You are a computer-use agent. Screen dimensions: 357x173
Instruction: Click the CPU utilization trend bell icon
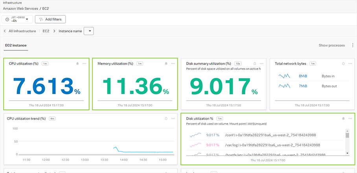[166, 118]
